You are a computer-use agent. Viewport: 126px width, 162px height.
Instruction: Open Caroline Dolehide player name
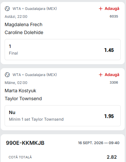click(24, 32)
